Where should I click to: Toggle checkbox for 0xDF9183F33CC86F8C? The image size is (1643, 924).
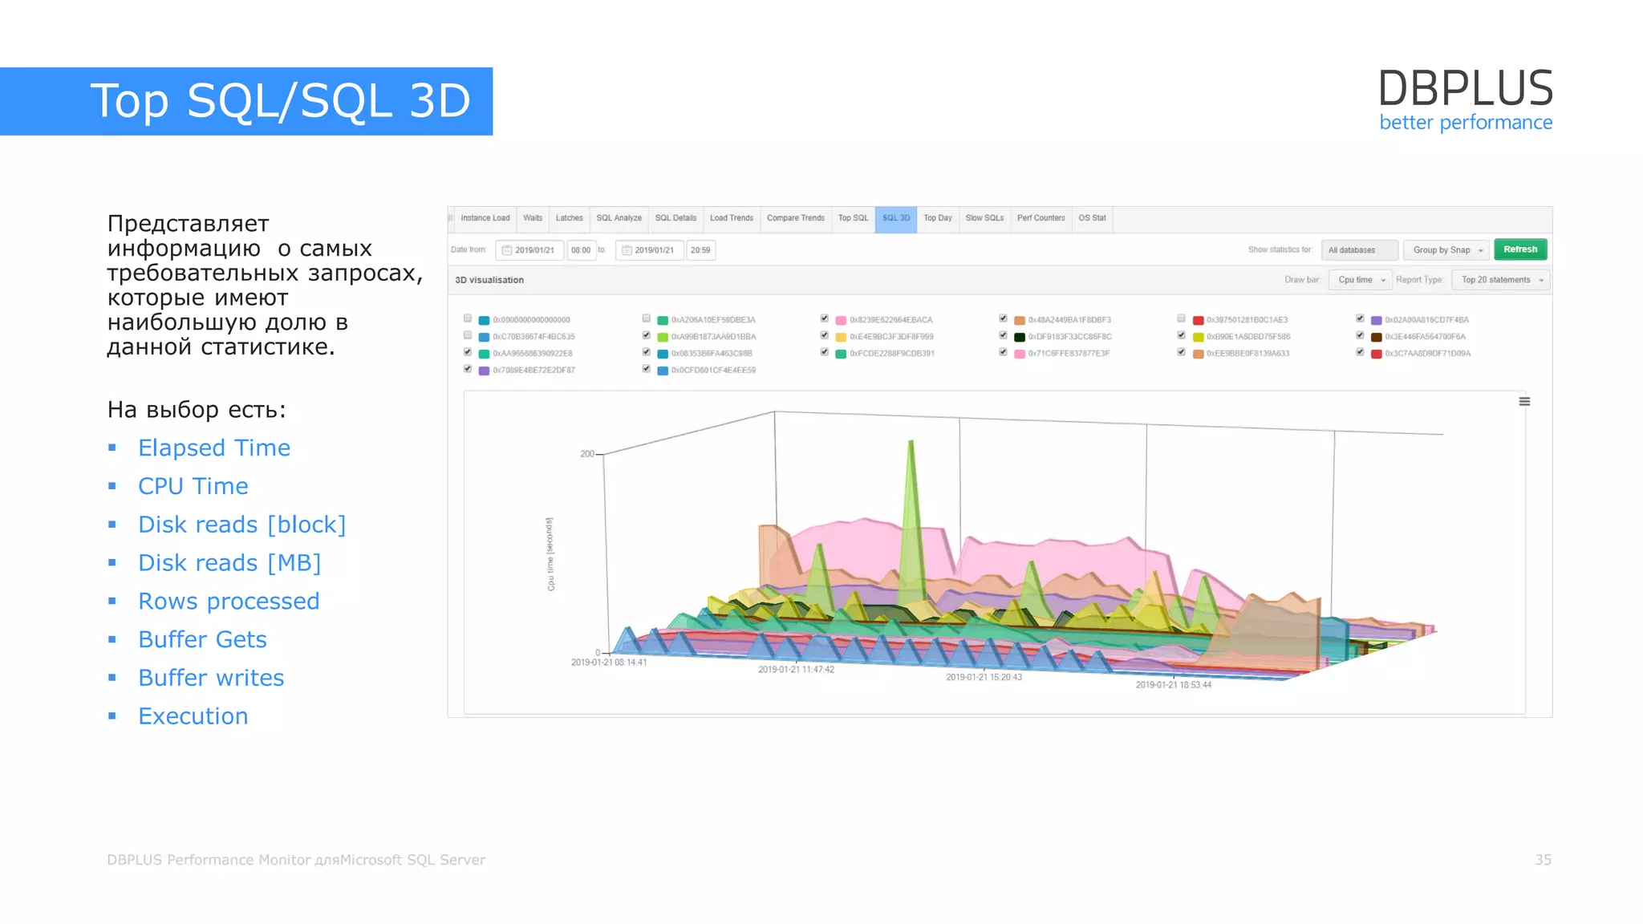(x=1003, y=335)
